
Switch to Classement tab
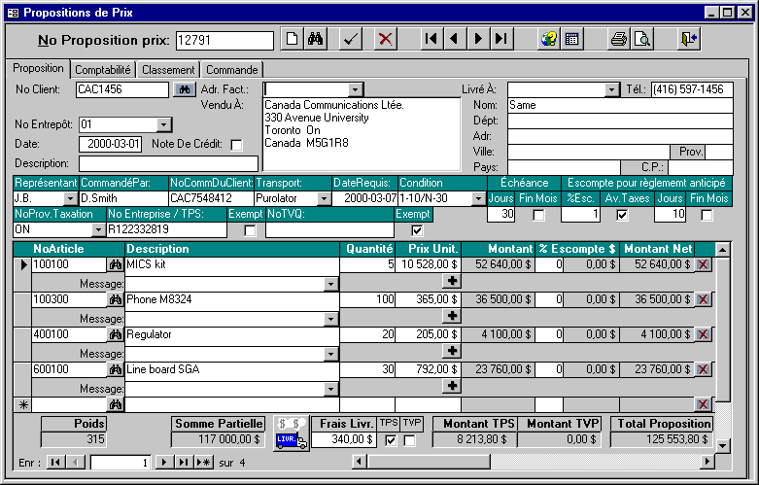168,70
